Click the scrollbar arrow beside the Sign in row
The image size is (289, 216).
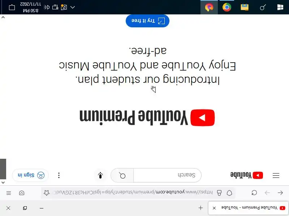pos(3,183)
